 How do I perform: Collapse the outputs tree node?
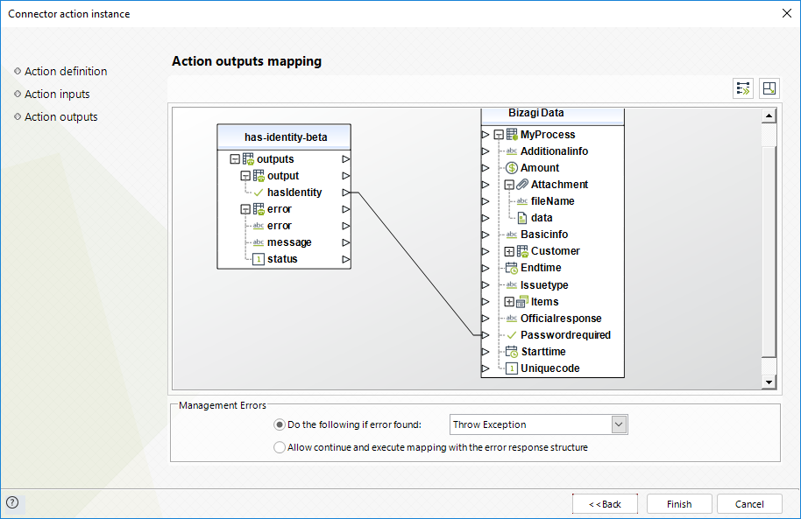(x=235, y=159)
